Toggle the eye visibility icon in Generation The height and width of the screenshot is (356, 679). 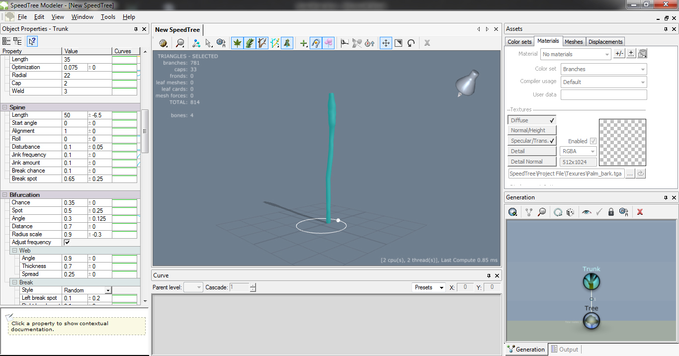tap(587, 212)
